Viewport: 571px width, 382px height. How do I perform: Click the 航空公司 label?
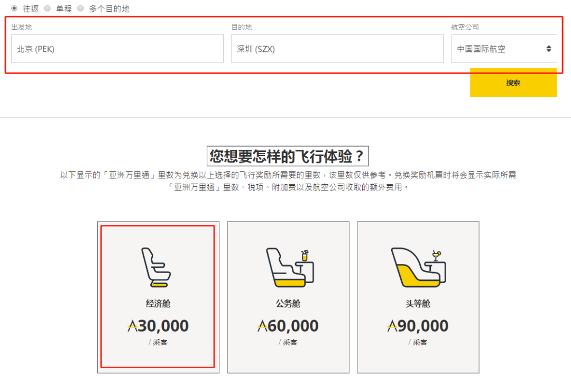(x=465, y=27)
